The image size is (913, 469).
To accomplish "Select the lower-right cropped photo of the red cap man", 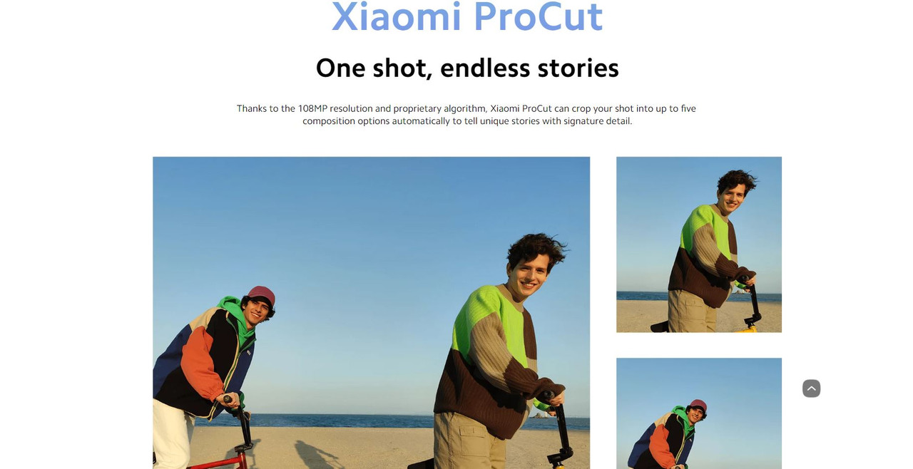I will [x=699, y=413].
